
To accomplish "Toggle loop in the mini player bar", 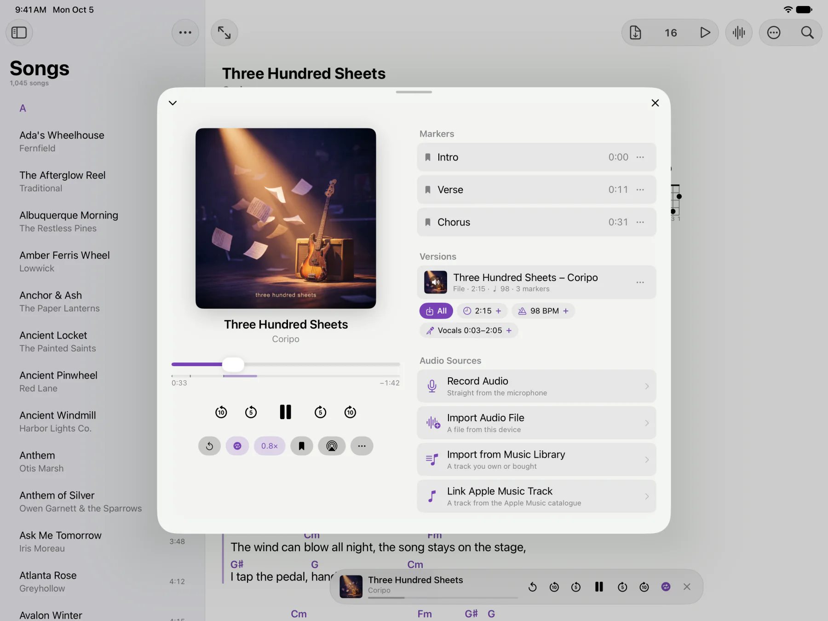I will click(x=666, y=587).
